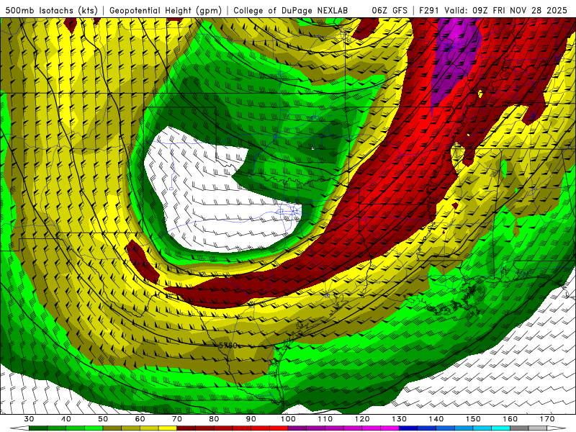Click the '100' value on the legend scale
This screenshot has width=576, height=432.
[x=289, y=419]
